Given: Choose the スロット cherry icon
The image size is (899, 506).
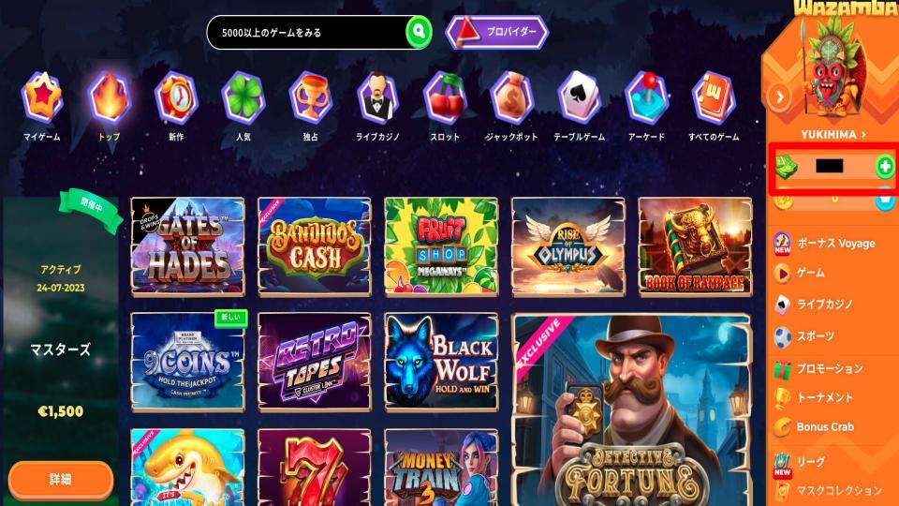Looking at the screenshot, I should click(x=445, y=97).
